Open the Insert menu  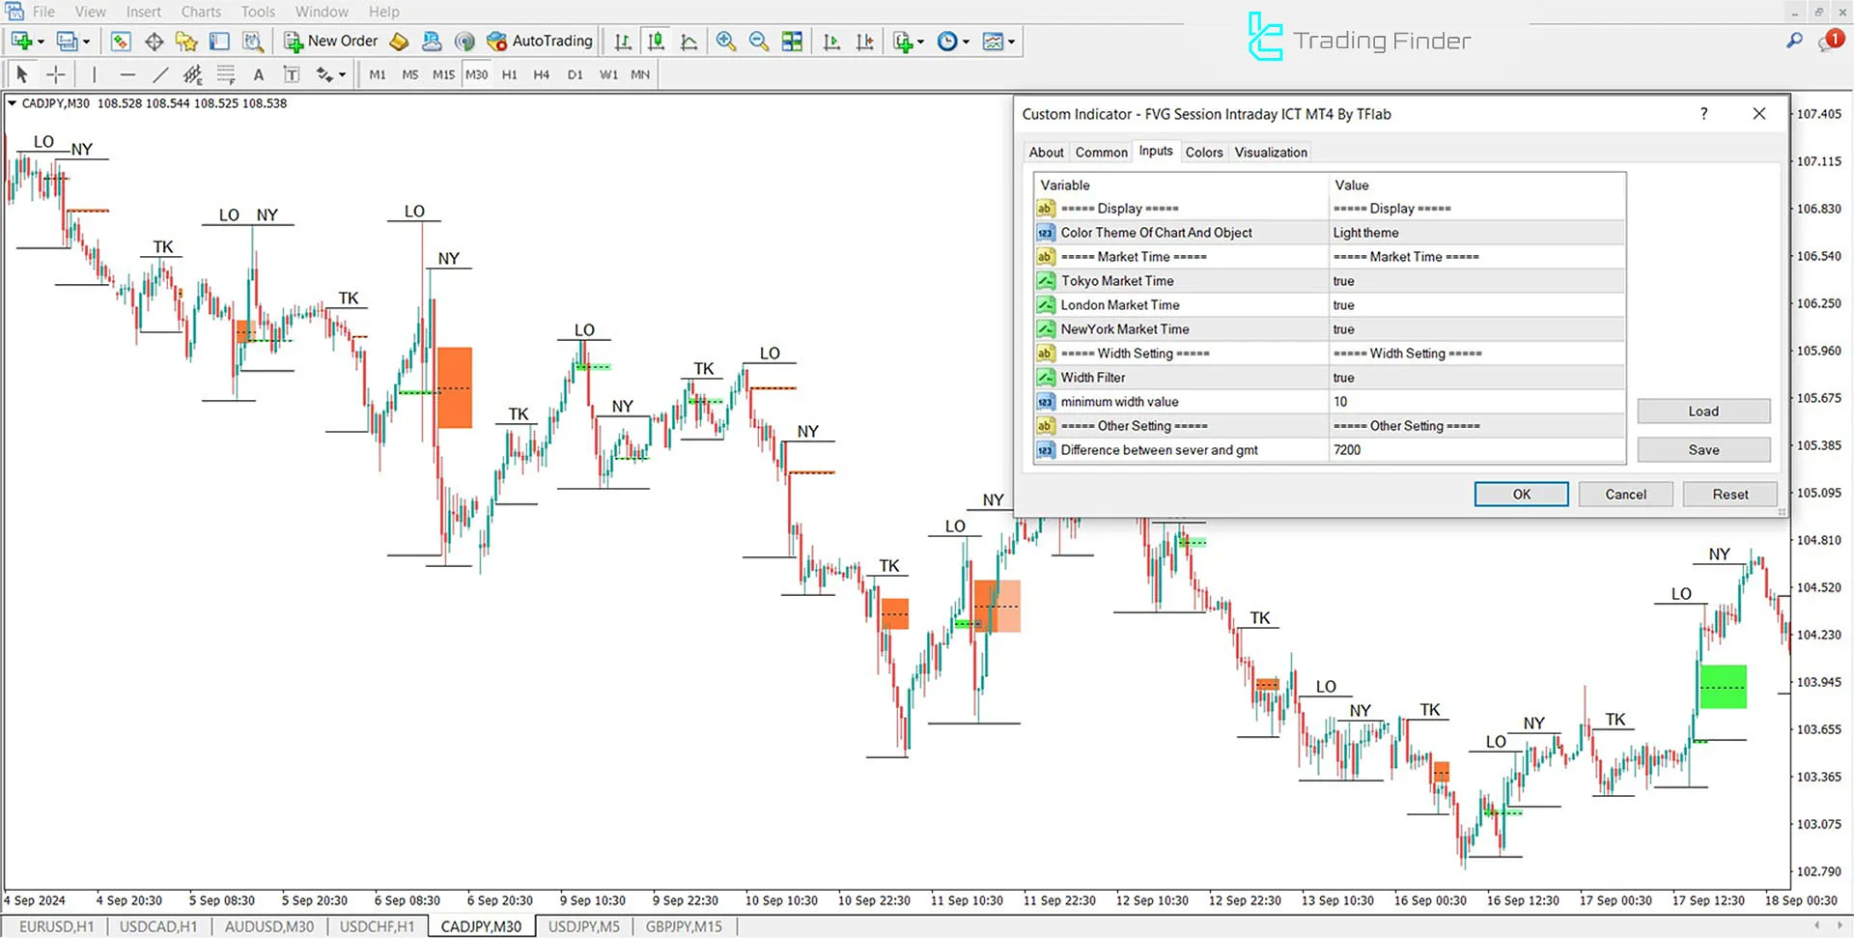(143, 12)
